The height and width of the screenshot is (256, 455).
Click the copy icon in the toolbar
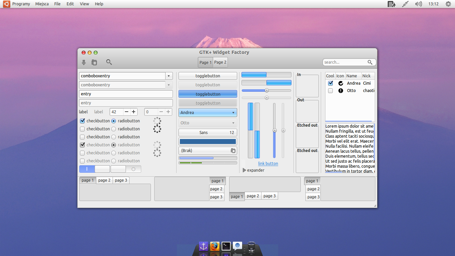tap(94, 62)
